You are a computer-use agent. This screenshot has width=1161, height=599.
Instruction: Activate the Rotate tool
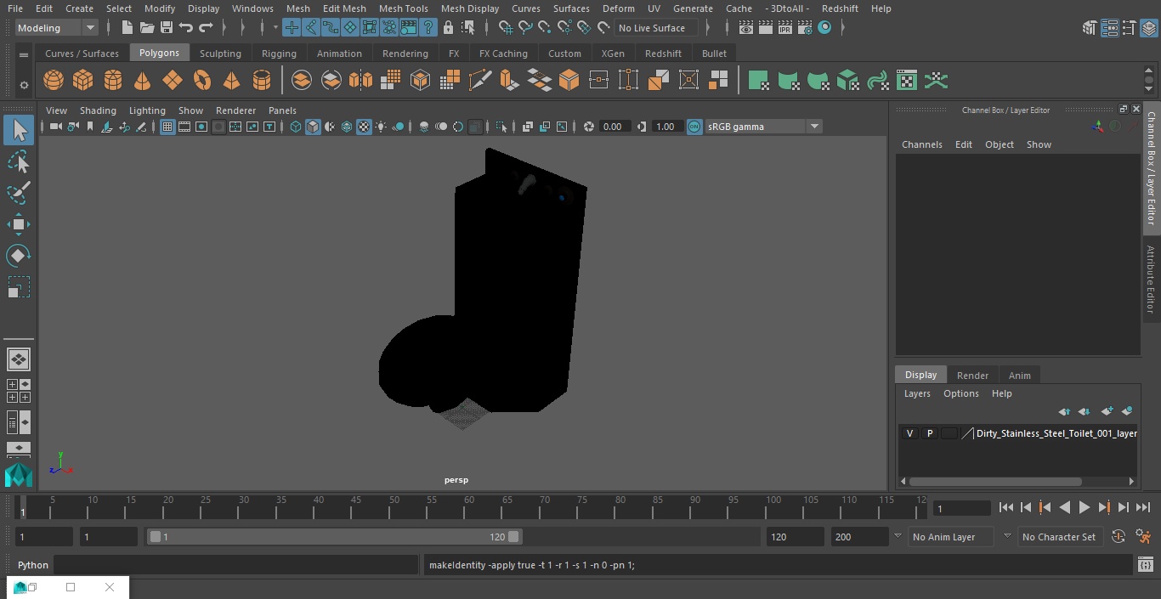coord(18,256)
